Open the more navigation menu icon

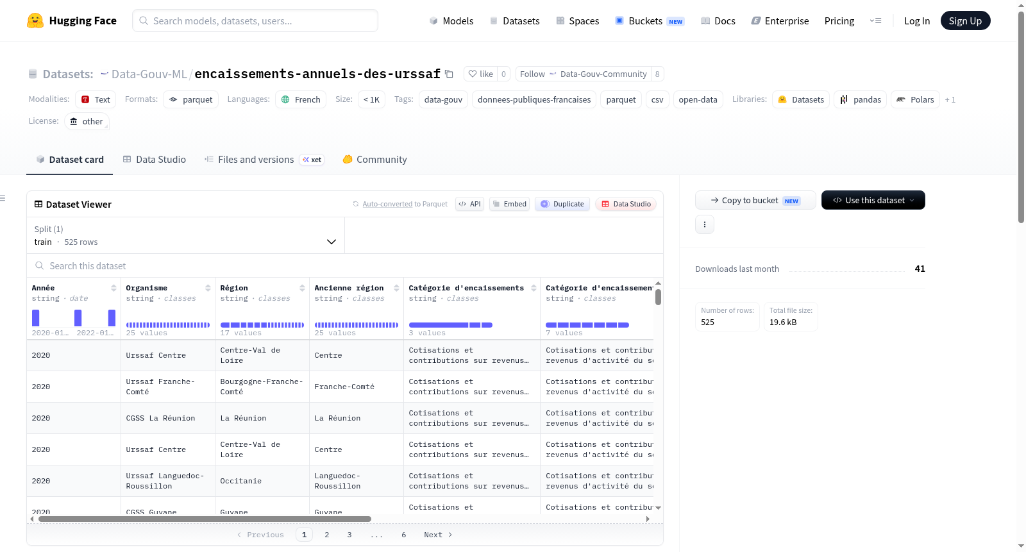(875, 21)
